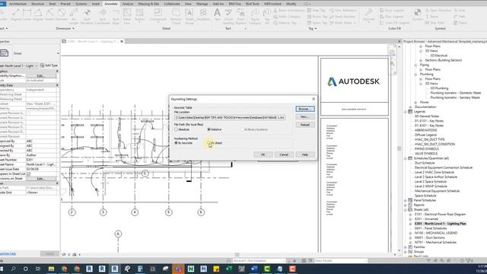Click the File Location path field
487x274 pixels.
point(230,117)
